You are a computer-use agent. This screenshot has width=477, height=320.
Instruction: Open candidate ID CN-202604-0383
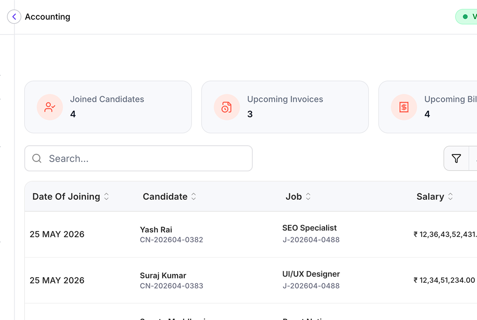[x=171, y=286]
